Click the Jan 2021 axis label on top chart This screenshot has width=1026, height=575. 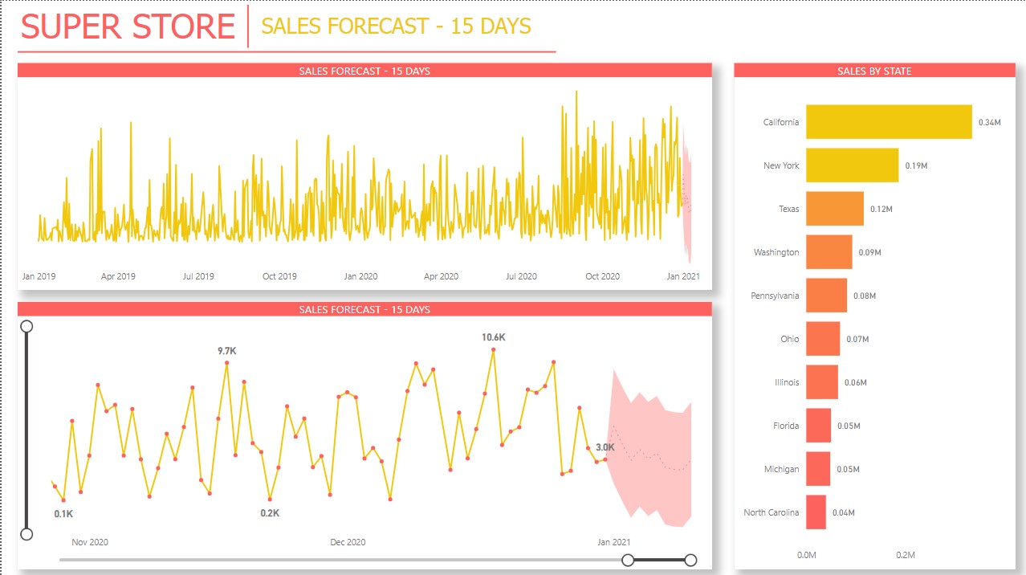[x=683, y=275]
